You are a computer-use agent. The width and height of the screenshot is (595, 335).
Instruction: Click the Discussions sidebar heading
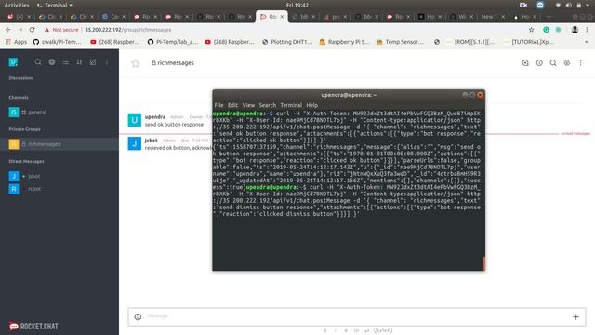click(x=21, y=78)
